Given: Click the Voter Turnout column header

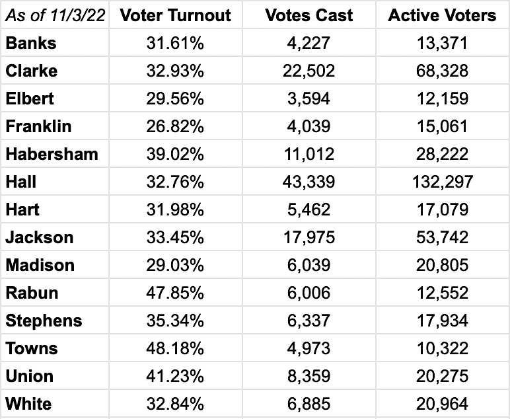Looking at the screenshot, I should coord(174,15).
